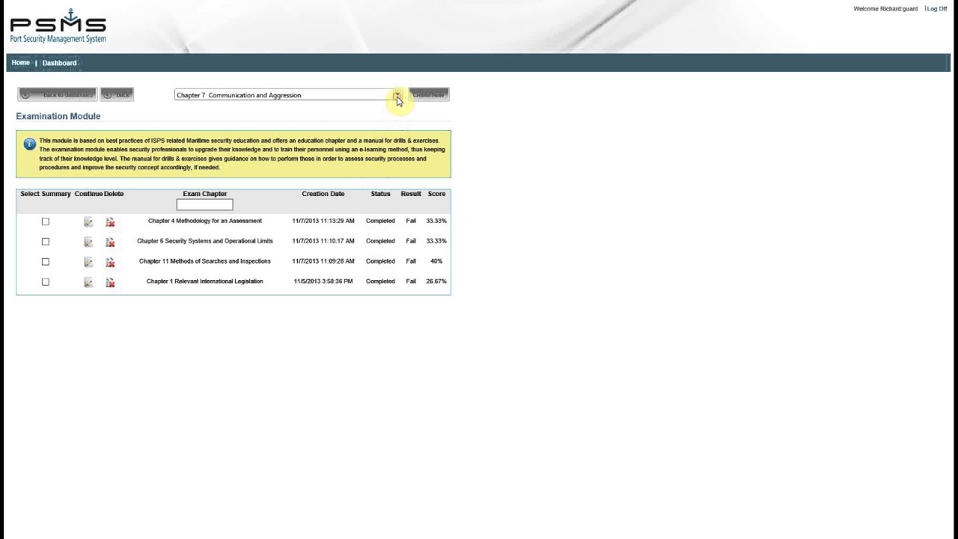
Task: Click the Examination Module heading
Action: point(58,116)
